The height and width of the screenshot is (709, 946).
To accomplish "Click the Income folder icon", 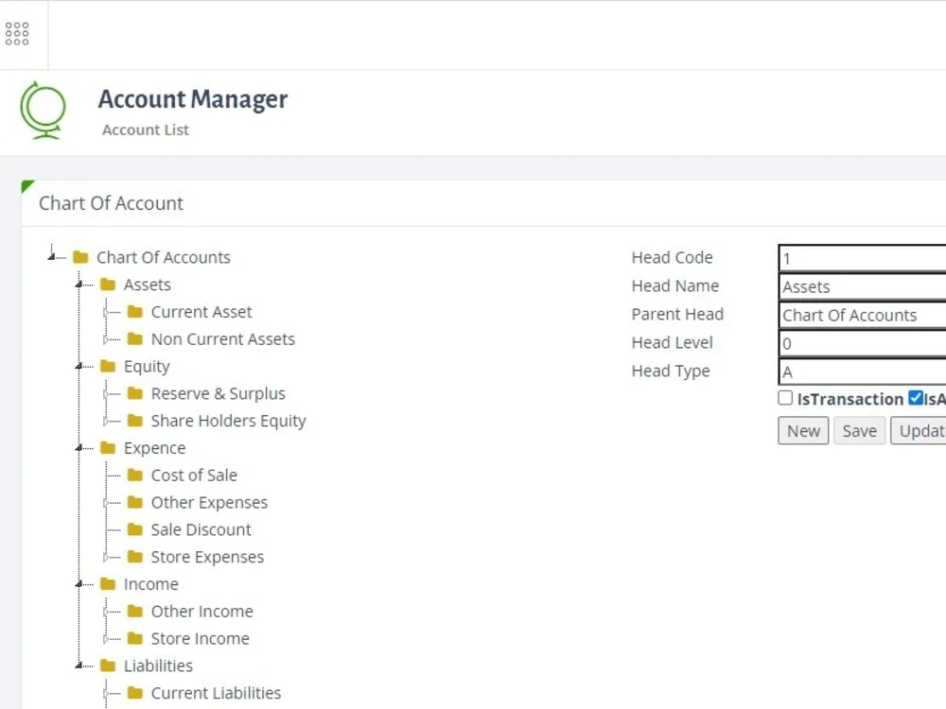I will coord(107,584).
